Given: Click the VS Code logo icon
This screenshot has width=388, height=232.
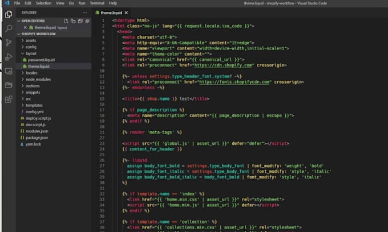Looking at the screenshot, I should [7, 3].
